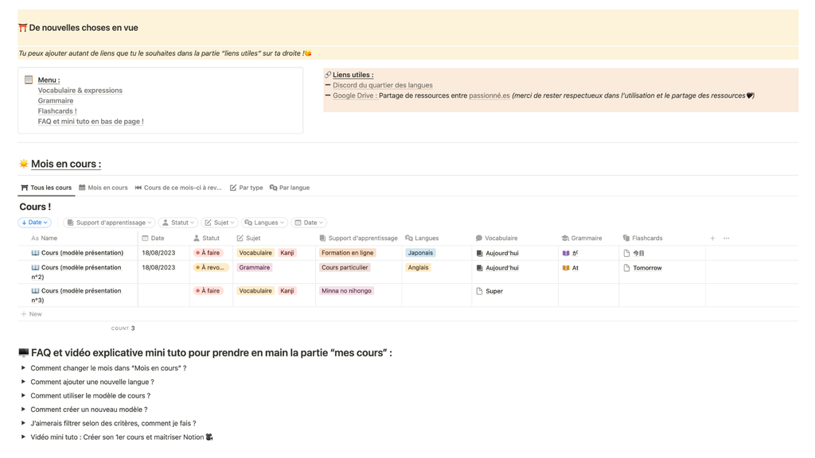Click the Name column header
The width and height of the screenshot is (815, 458).
point(45,239)
